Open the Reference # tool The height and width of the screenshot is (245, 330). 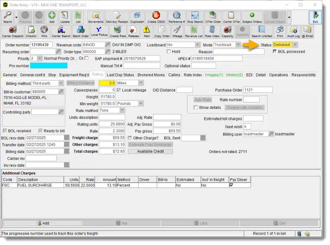click(x=177, y=17)
